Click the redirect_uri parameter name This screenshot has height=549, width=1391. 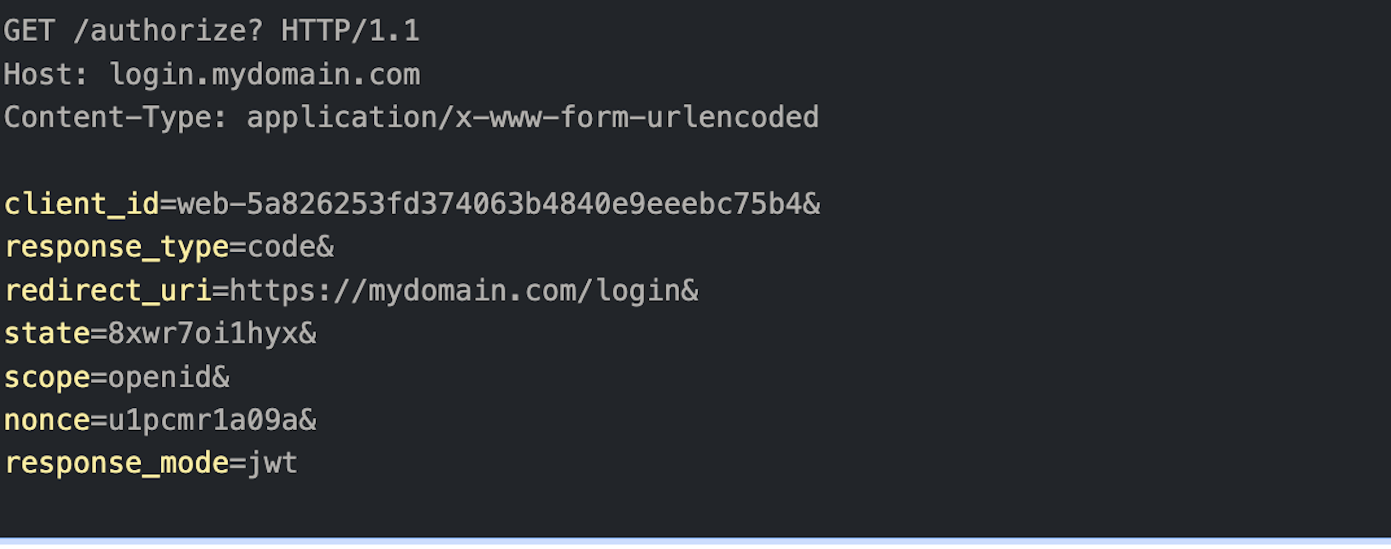(x=108, y=291)
